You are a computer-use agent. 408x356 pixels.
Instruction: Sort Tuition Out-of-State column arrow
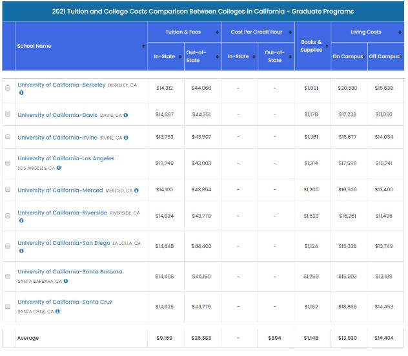218,56
